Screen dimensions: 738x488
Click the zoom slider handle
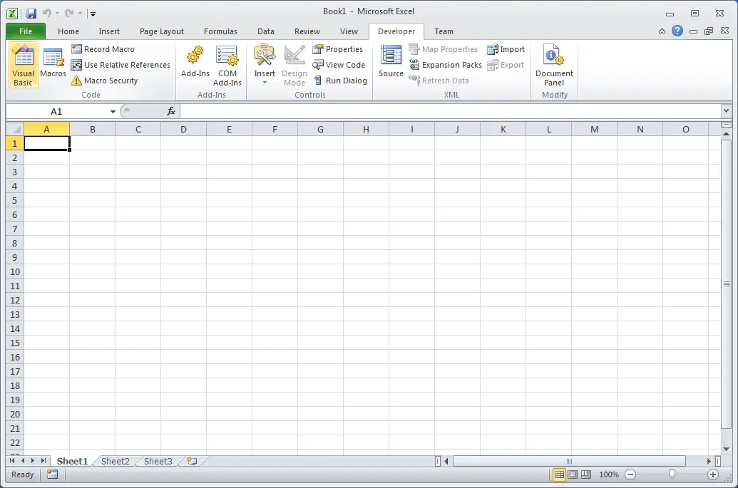672,474
